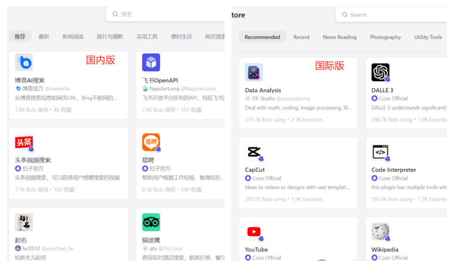450x261 pixels.
Task: Click the magnifier icon beside 搜索
Action: click(115, 14)
